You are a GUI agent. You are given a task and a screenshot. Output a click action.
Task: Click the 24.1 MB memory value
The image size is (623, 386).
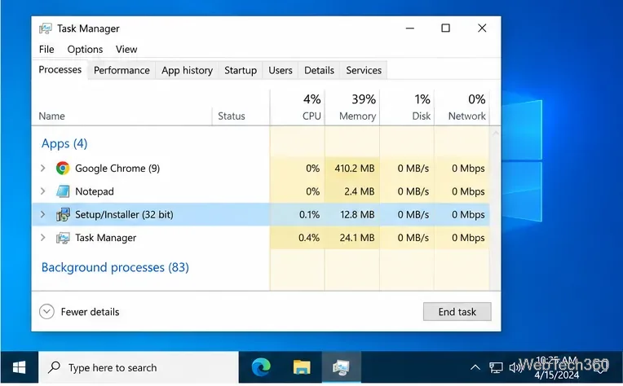coord(357,238)
